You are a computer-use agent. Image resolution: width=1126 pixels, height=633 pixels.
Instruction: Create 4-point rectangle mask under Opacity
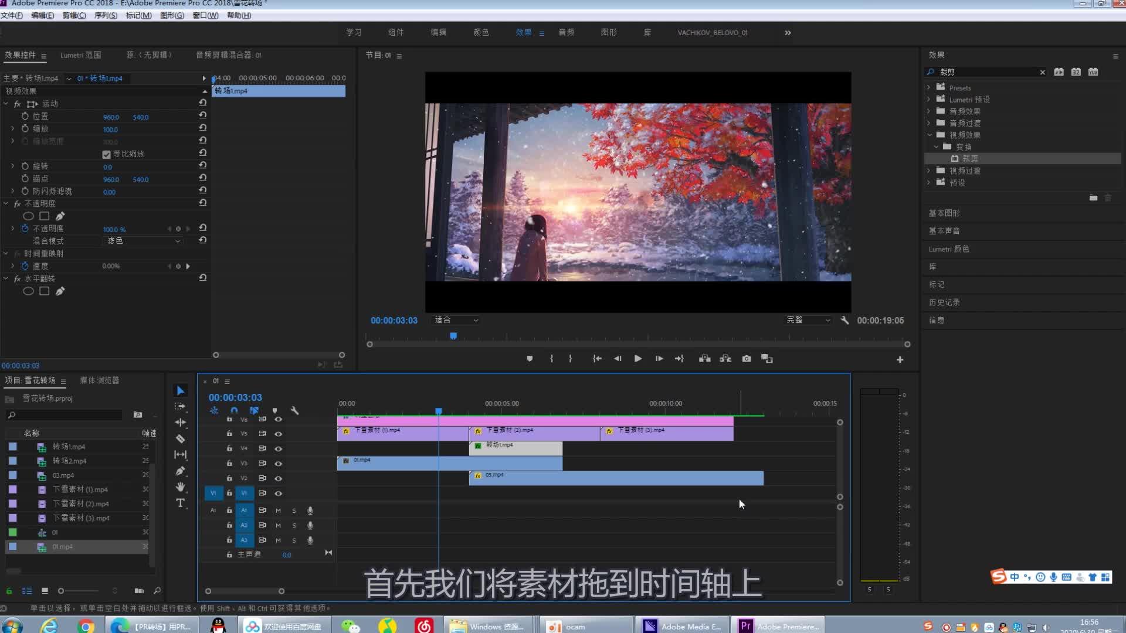click(44, 216)
